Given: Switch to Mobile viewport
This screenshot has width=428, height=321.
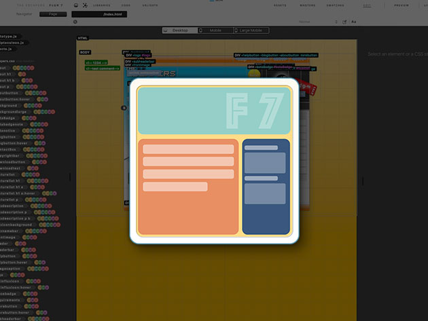Looking at the screenshot, I should pos(215,31).
